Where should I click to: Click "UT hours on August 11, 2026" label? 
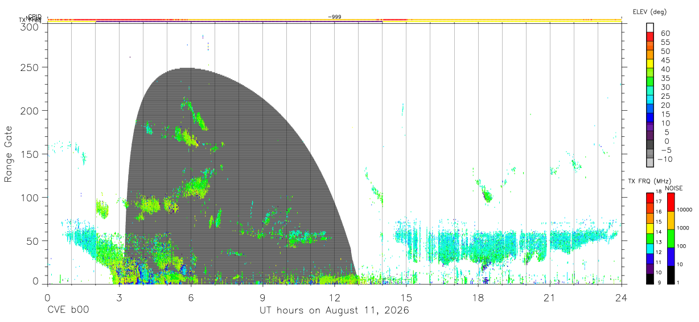point(335,311)
